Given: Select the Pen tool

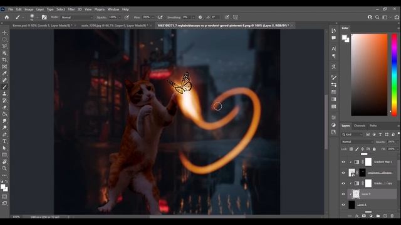Looking at the screenshot, I should 4,134.
